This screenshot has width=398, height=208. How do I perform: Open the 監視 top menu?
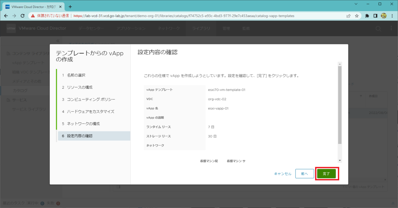pos(246,28)
